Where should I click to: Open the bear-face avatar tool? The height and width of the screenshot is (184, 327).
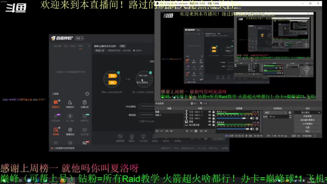(x=85, y=131)
